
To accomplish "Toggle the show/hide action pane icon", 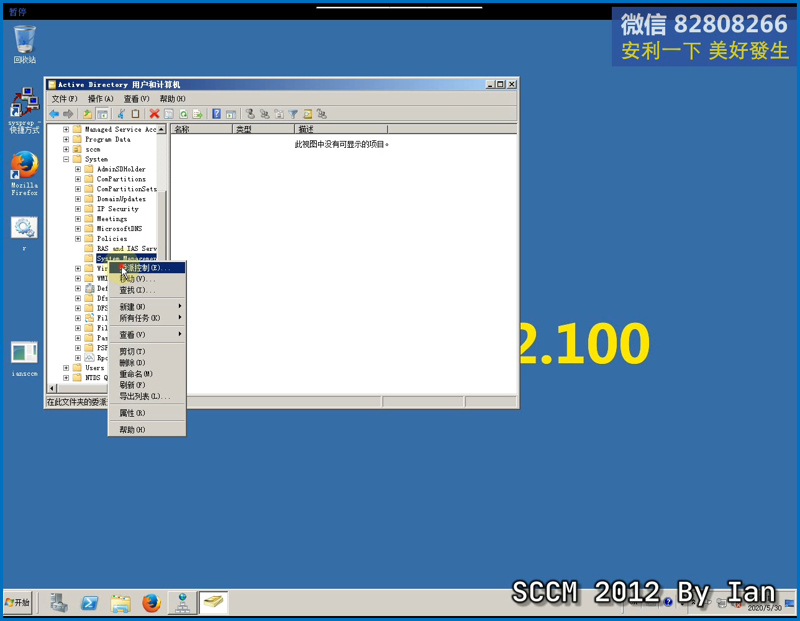I will pyautogui.click(x=231, y=114).
